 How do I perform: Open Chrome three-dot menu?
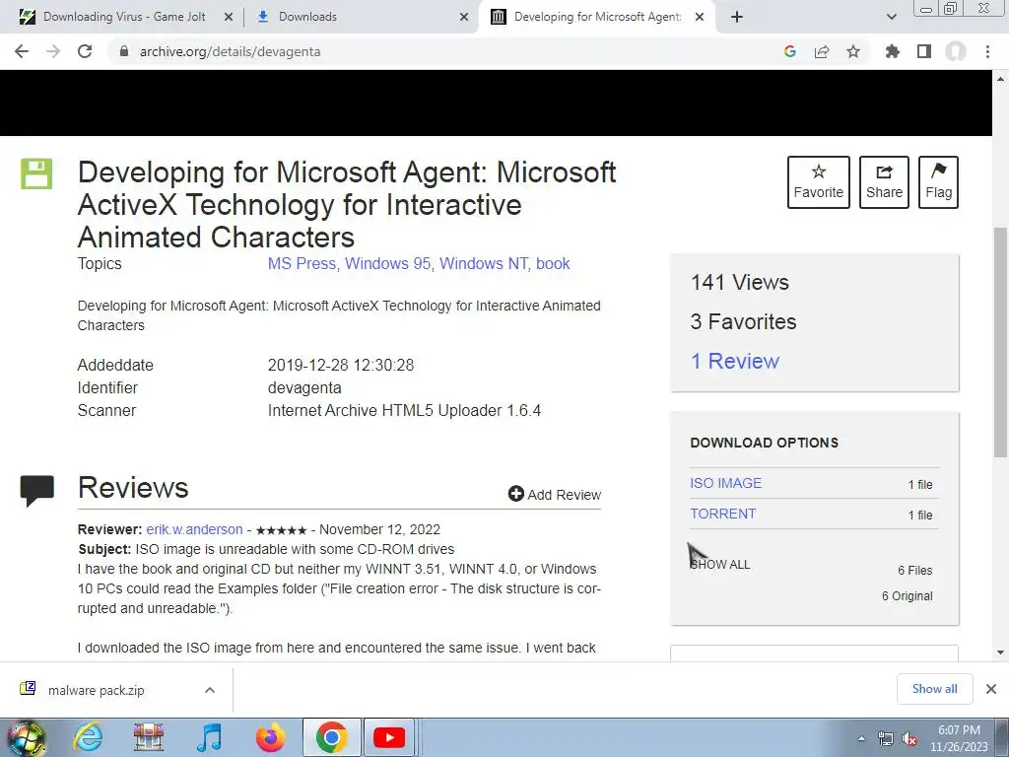point(987,51)
